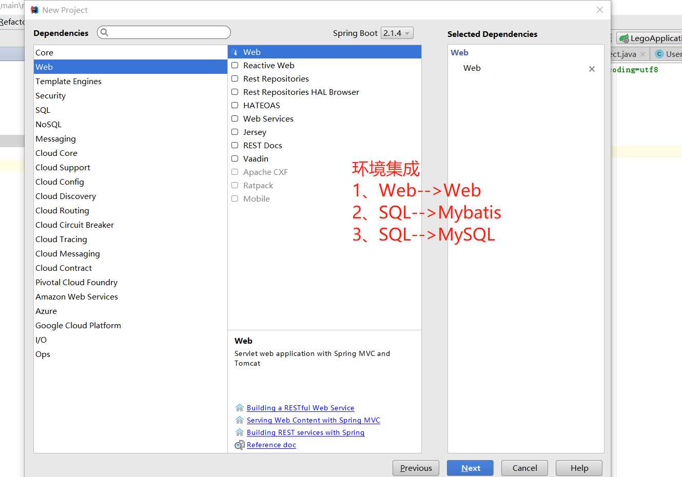The width and height of the screenshot is (682, 477).
Task: Remove Web from Selected Dependencies
Action: coord(592,69)
